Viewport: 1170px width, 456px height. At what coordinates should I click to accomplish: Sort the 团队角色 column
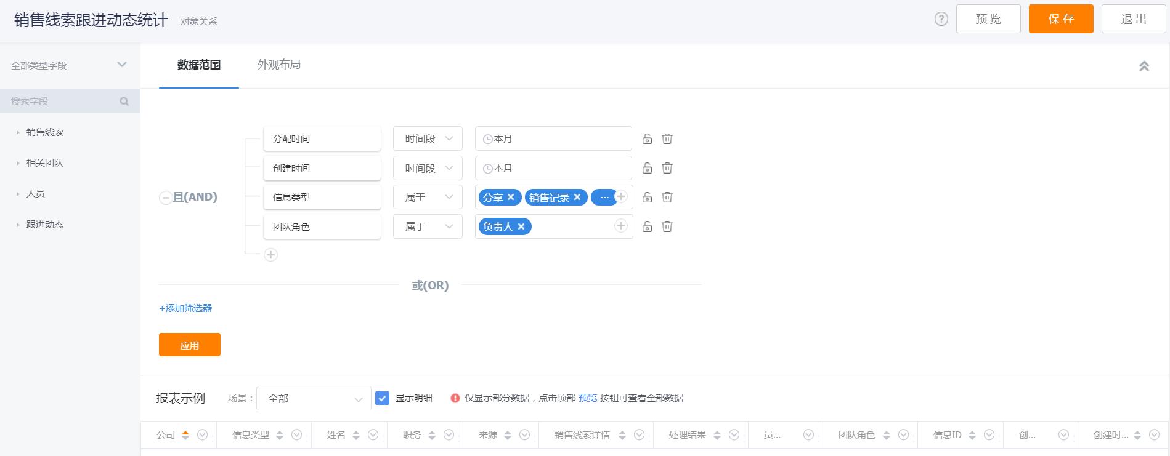(887, 435)
